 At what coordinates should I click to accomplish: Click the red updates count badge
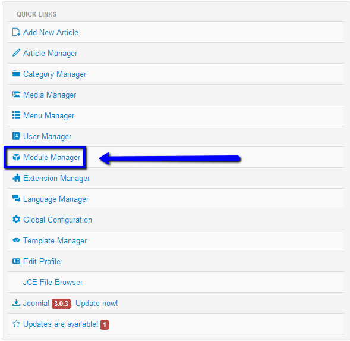tap(105, 325)
